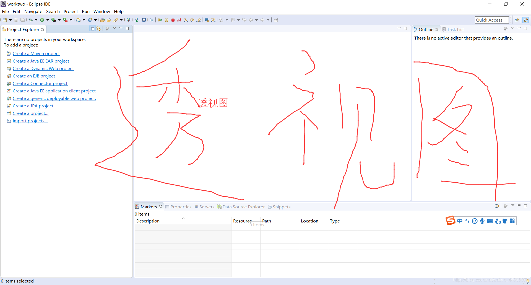The width and height of the screenshot is (531, 285).
Task: Open the Navigate menu
Action: coord(33,11)
